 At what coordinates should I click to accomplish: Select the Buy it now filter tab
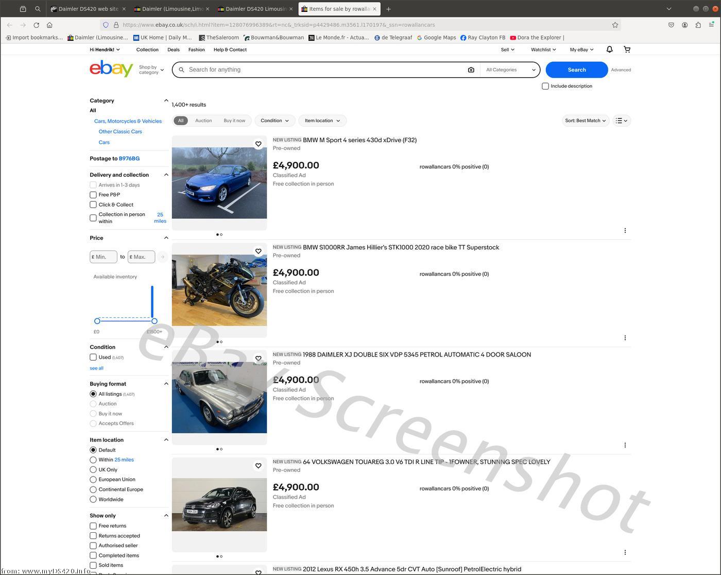(234, 121)
